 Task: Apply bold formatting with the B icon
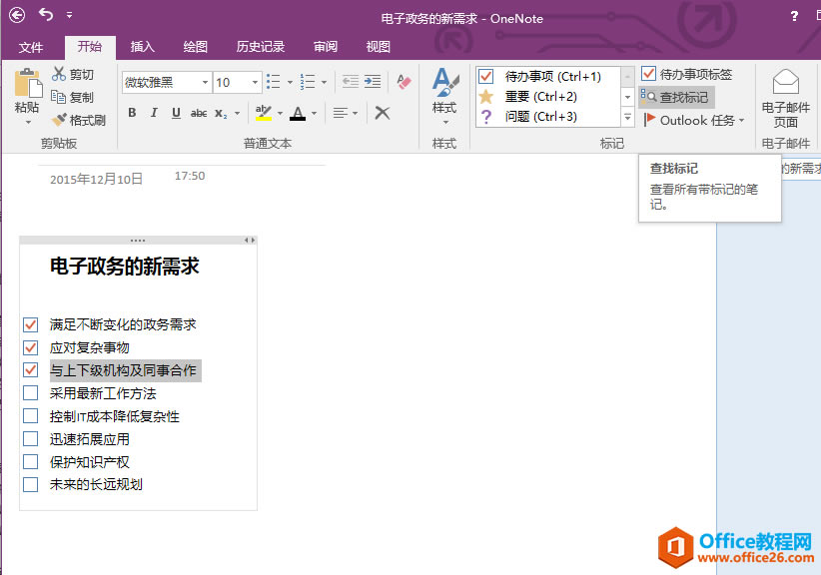click(x=131, y=114)
